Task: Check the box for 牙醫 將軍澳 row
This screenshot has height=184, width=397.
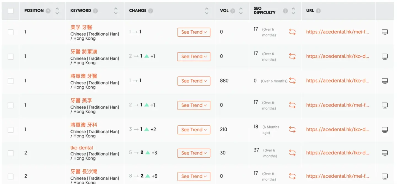Action: coord(10,57)
